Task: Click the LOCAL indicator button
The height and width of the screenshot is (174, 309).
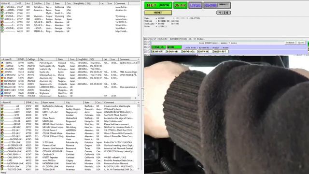Action: click(195, 5)
